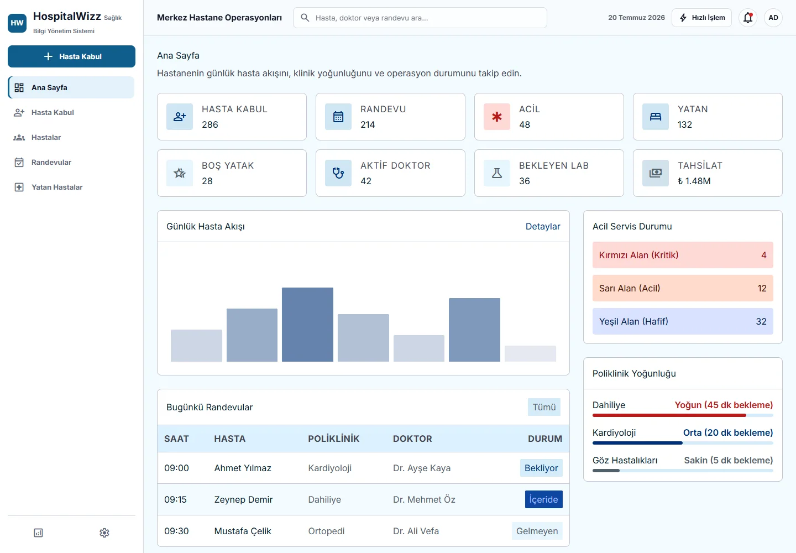Viewport: 796px width, 553px height.
Task: Open the reports chart icon at sidebar bottom
Action: tap(38, 533)
